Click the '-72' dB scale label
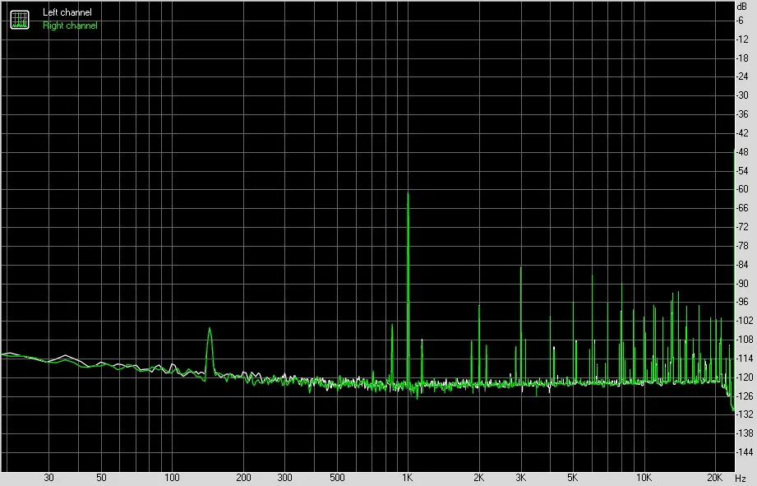The height and width of the screenshot is (486, 757). [742, 227]
